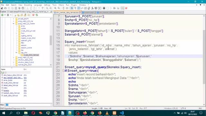
Task: Switch to aksi_tambah_data_fahrizal.php tab
Action: pyautogui.click(x=67, y=13)
